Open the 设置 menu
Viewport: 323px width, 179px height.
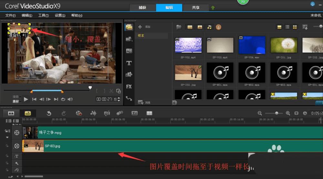60,16
